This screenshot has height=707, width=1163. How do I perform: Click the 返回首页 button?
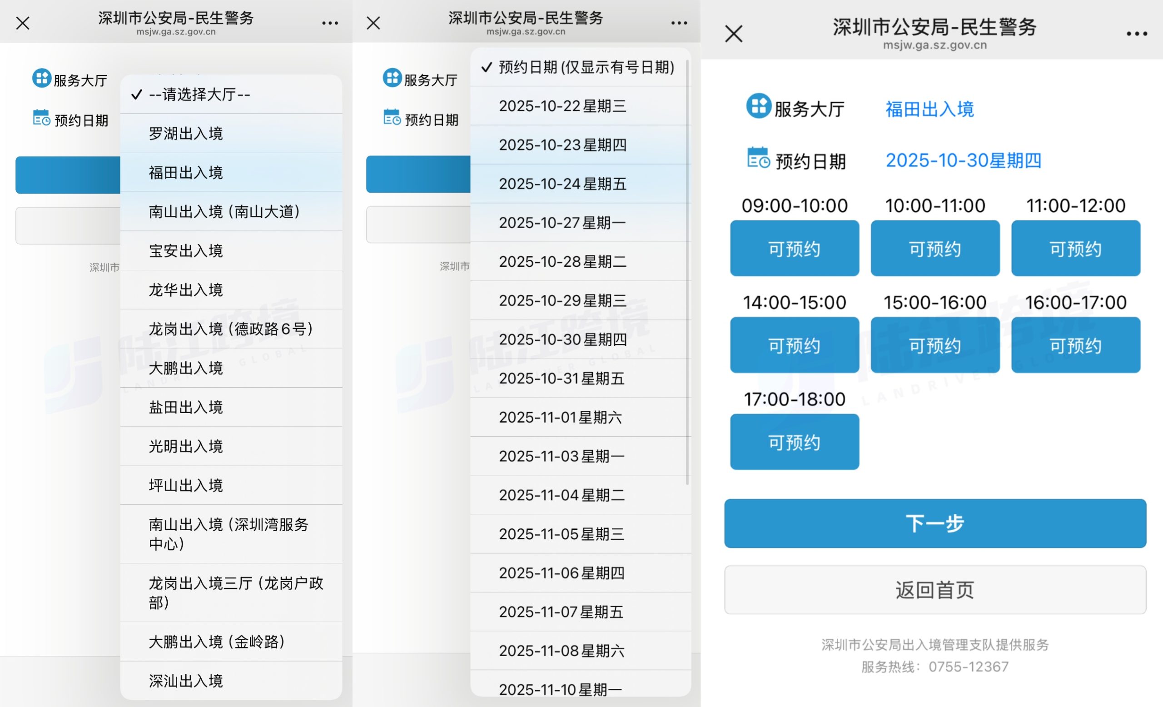click(x=934, y=590)
